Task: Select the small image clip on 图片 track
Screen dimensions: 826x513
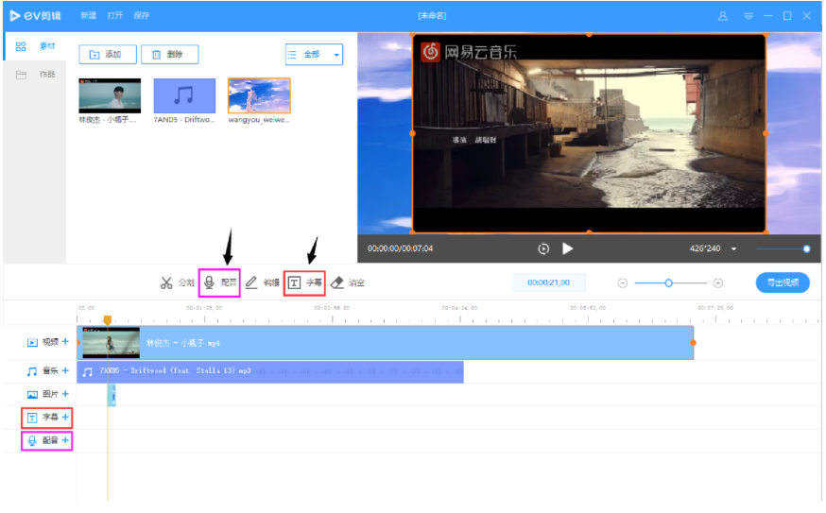Action: [112, 395]
